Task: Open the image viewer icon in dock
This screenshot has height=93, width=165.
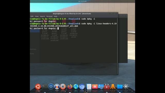Action: pos(101,87)
